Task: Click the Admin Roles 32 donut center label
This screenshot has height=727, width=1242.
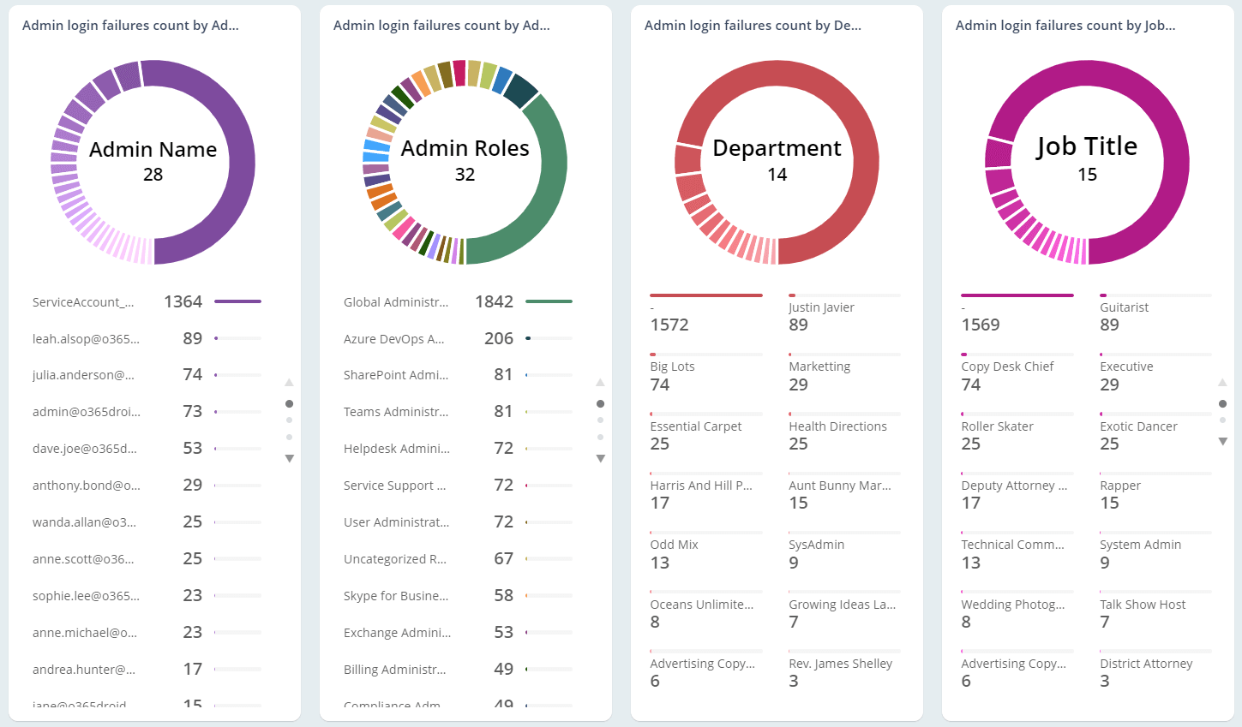Action: (x=465, y=159)
